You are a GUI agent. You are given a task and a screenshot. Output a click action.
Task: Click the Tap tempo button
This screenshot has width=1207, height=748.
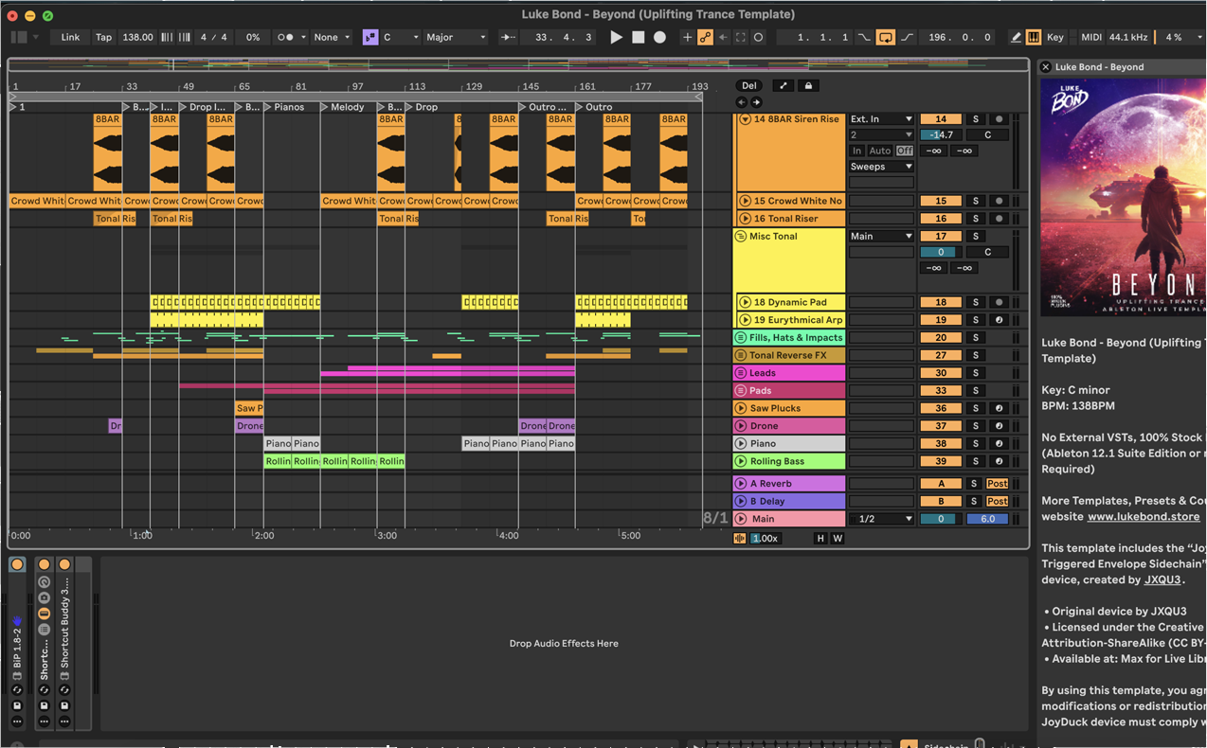click(x=103, y=37)
